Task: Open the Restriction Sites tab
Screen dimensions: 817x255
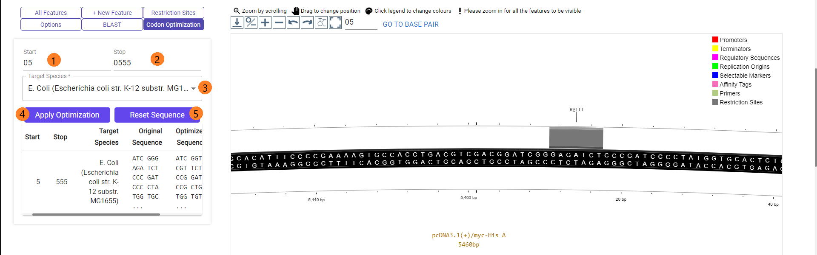Action: (x=173, y=13)
